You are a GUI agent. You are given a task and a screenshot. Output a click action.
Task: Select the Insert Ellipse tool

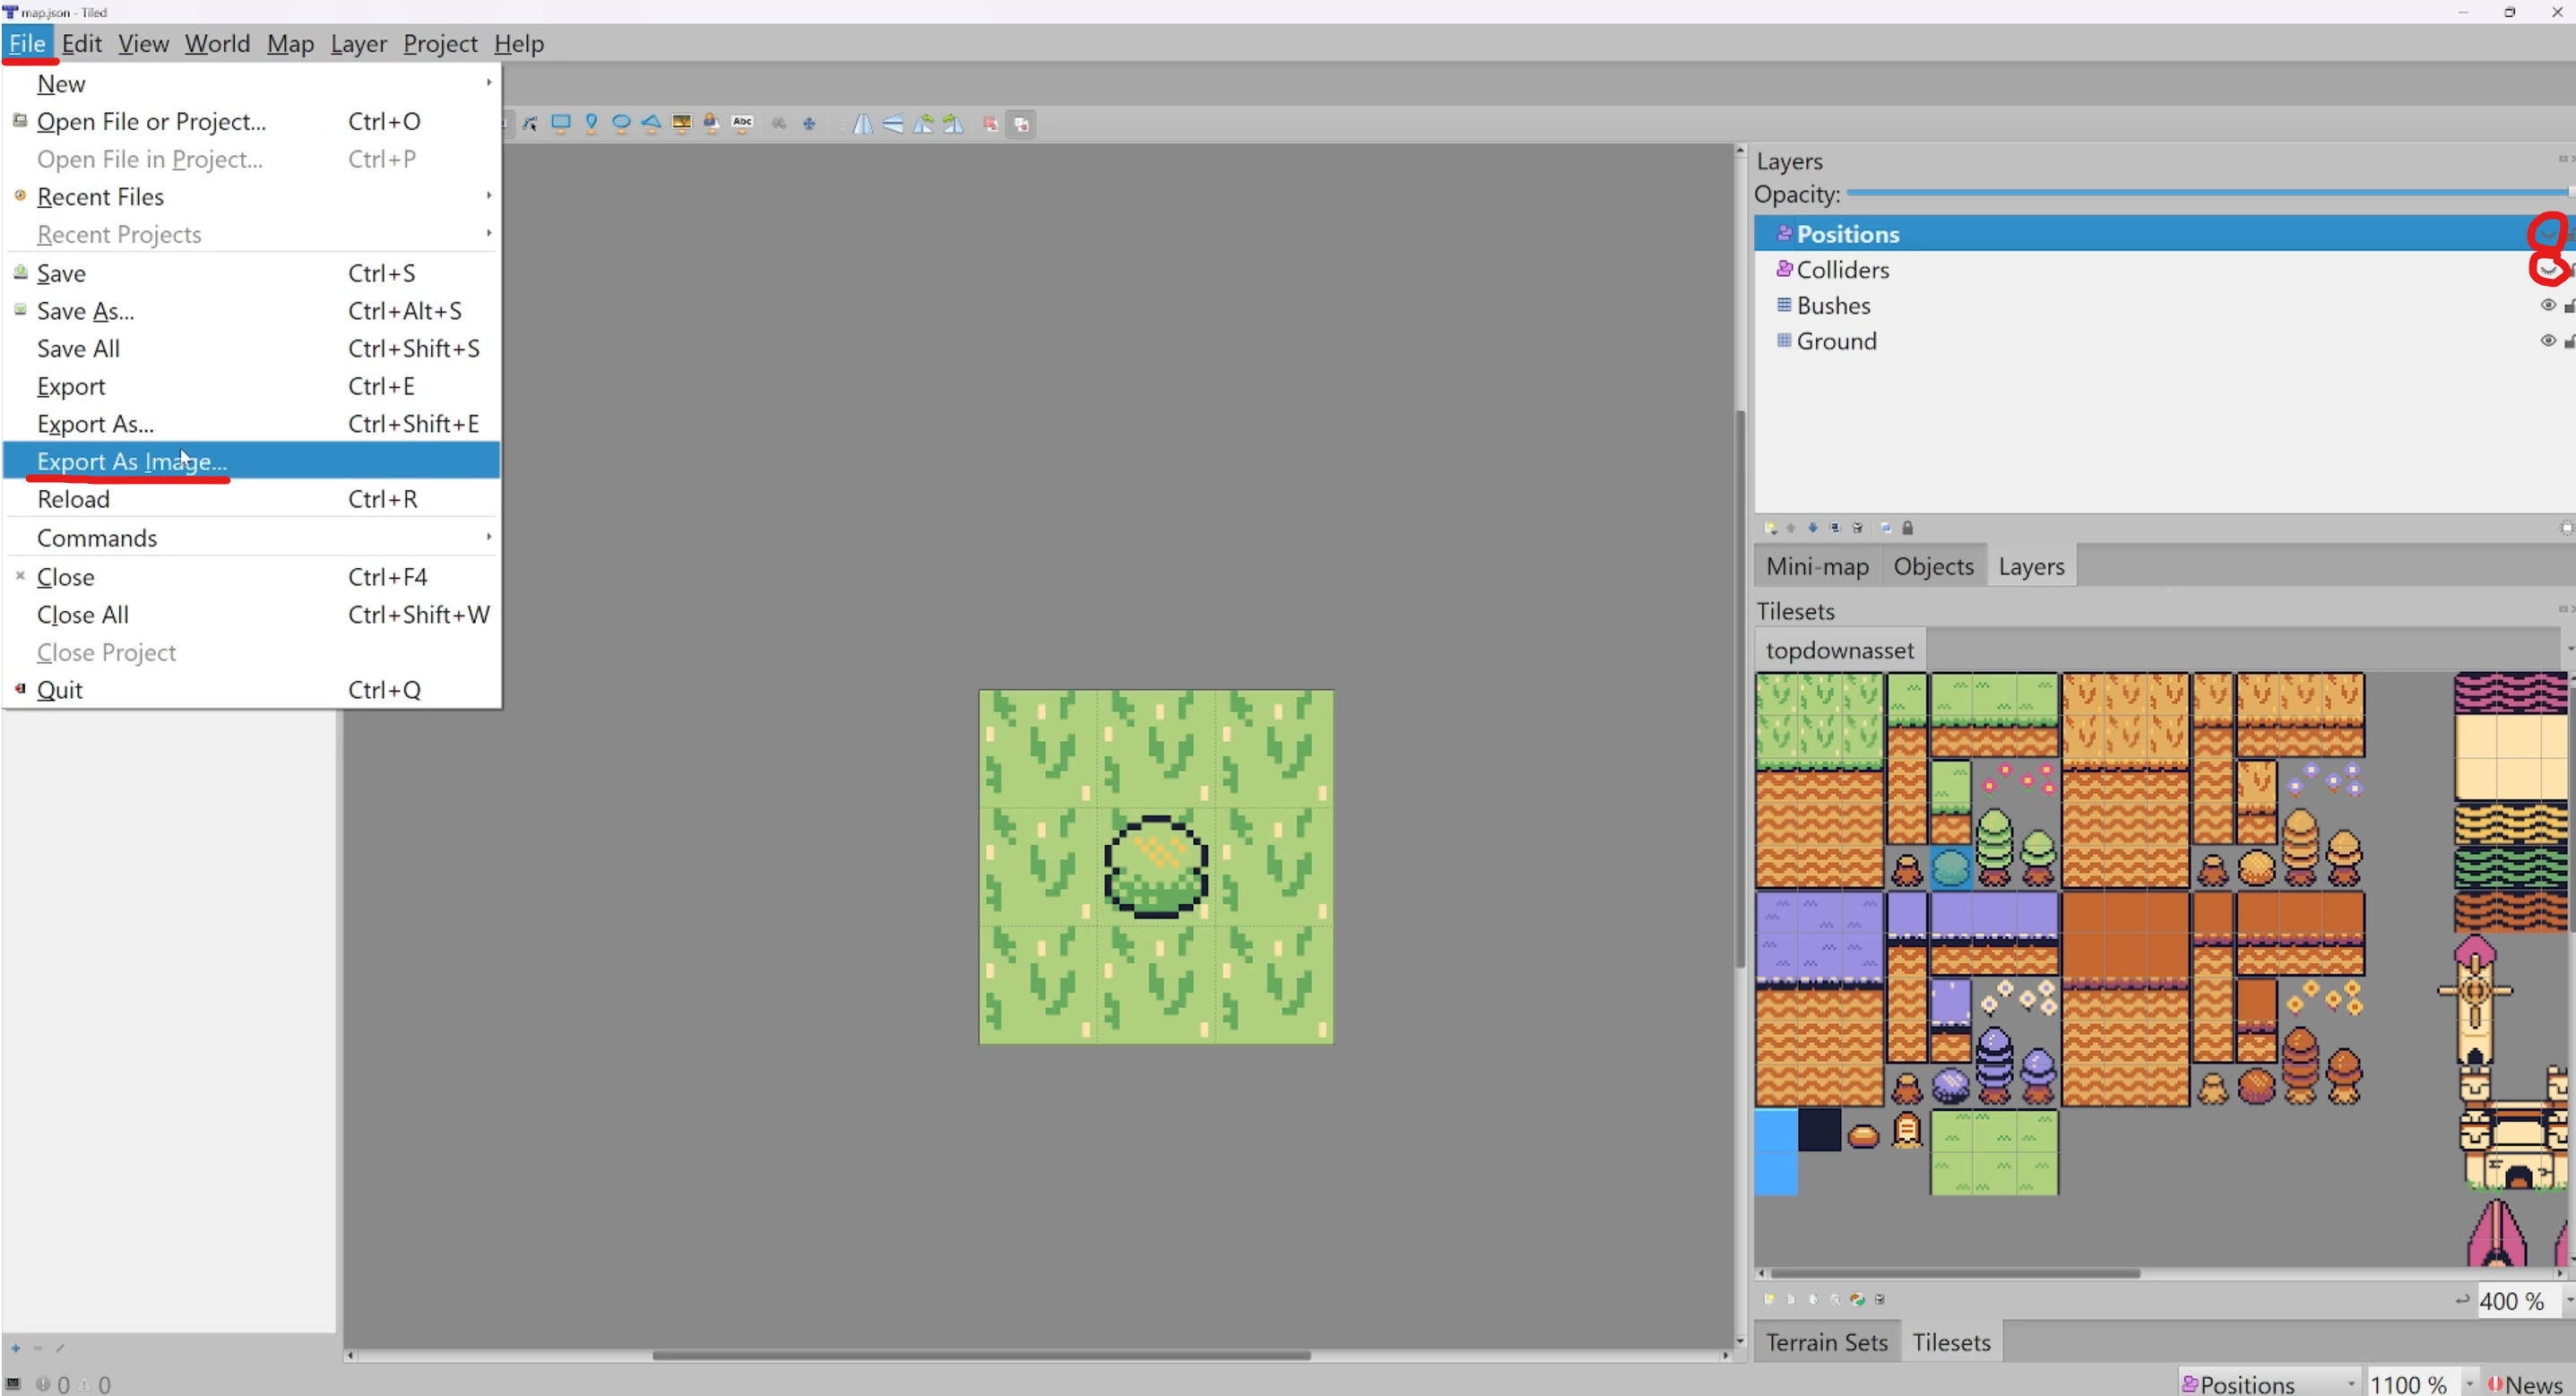coord(622,123)
